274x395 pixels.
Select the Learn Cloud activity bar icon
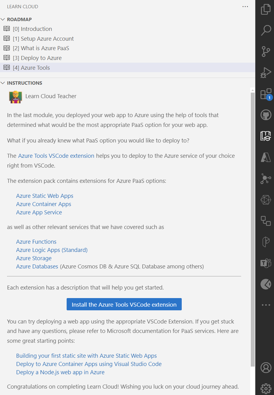click(266, 136)
